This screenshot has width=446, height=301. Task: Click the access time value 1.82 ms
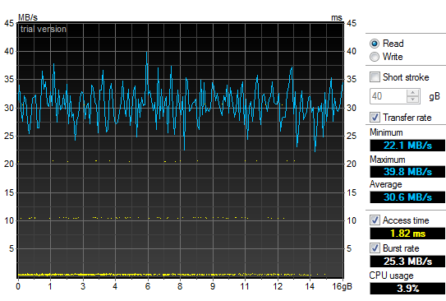tap(407, 234)
